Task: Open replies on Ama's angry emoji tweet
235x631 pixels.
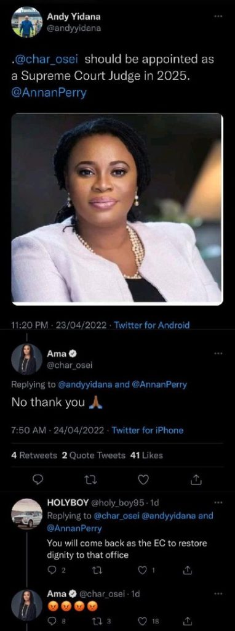Action: pyautogui.click(x=52, y=621)
